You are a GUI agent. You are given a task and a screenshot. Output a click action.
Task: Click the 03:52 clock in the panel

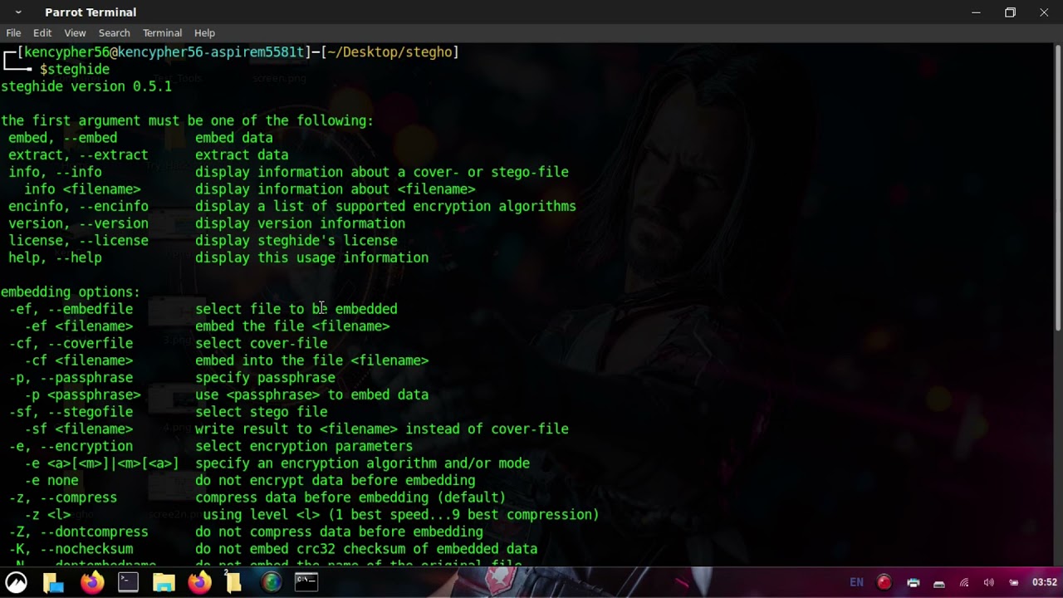(1045, 582)
